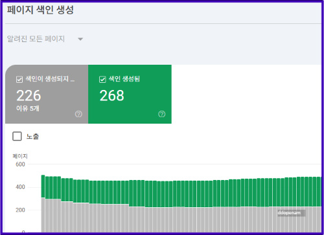This screenshot has height=235, width=324.
Task: Toggle the 색인 생성됨 checkbox
Action: [x=102, y=80]
